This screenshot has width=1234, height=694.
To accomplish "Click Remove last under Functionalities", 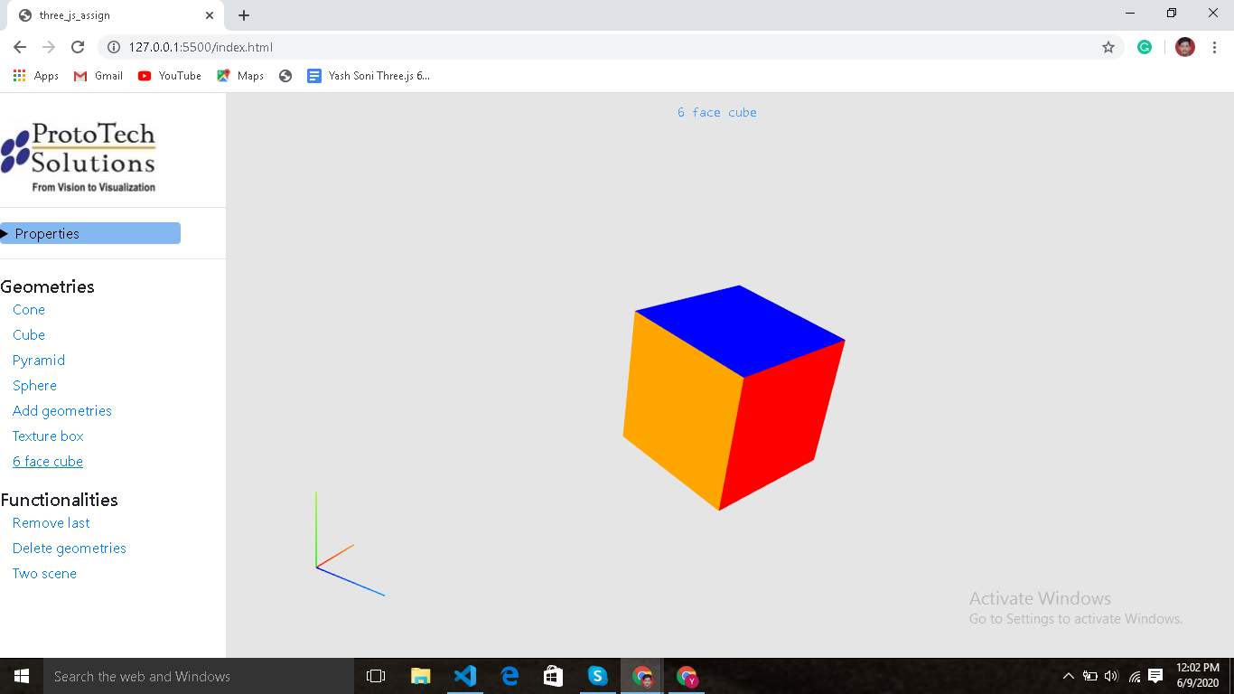I will pyautogui.click(x=51, y=522).
